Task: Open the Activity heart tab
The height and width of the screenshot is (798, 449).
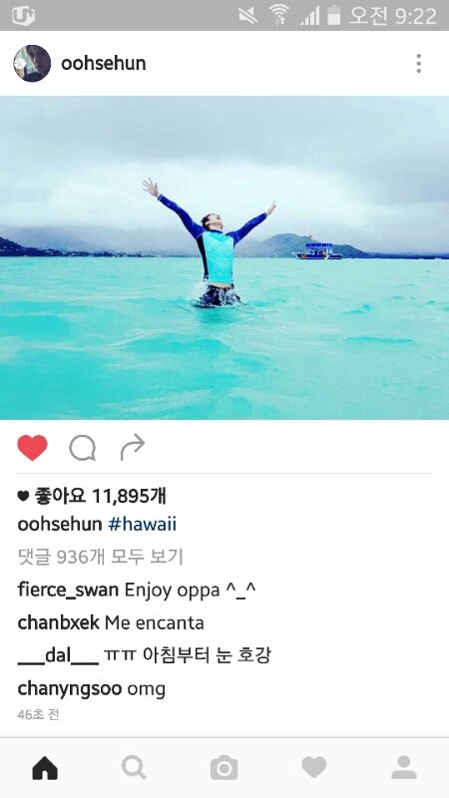Action: click(314, 767)
